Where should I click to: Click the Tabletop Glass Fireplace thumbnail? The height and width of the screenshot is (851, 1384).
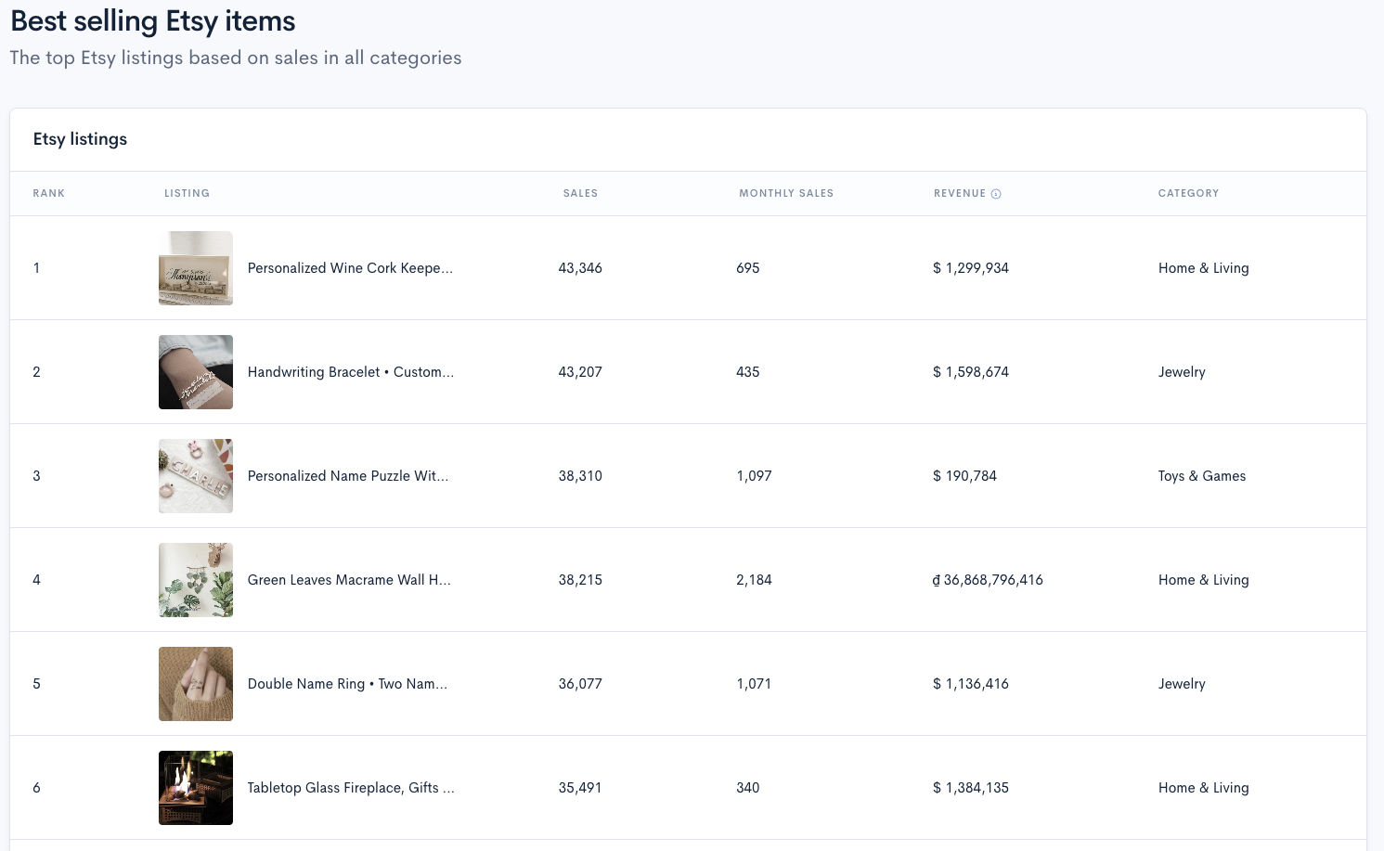[196, 788]
